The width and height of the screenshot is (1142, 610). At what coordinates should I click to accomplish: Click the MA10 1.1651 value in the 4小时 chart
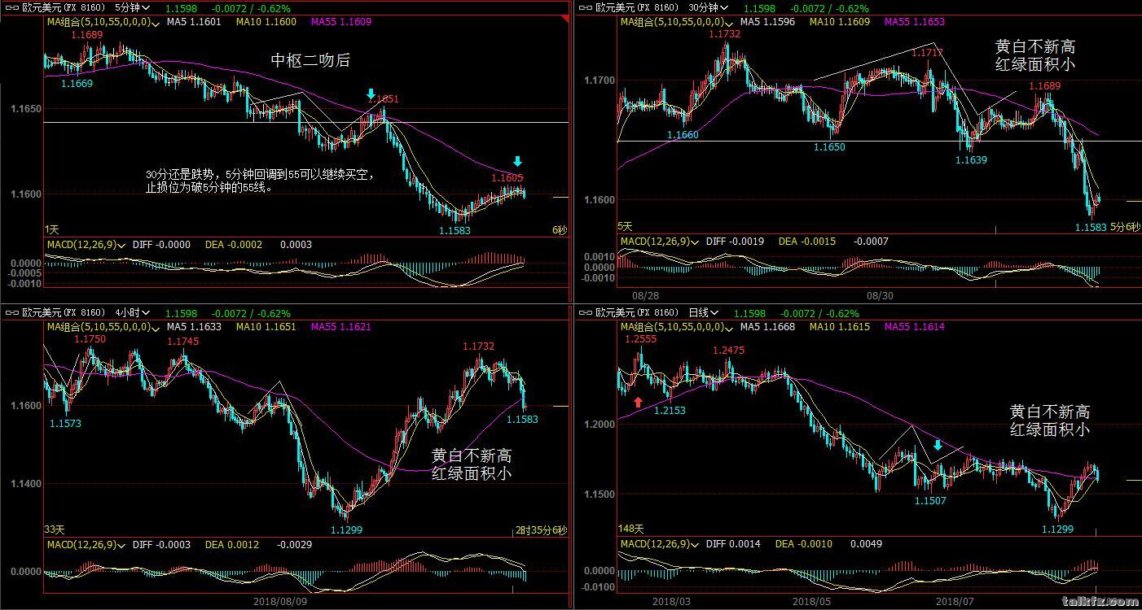coord(266,327)
